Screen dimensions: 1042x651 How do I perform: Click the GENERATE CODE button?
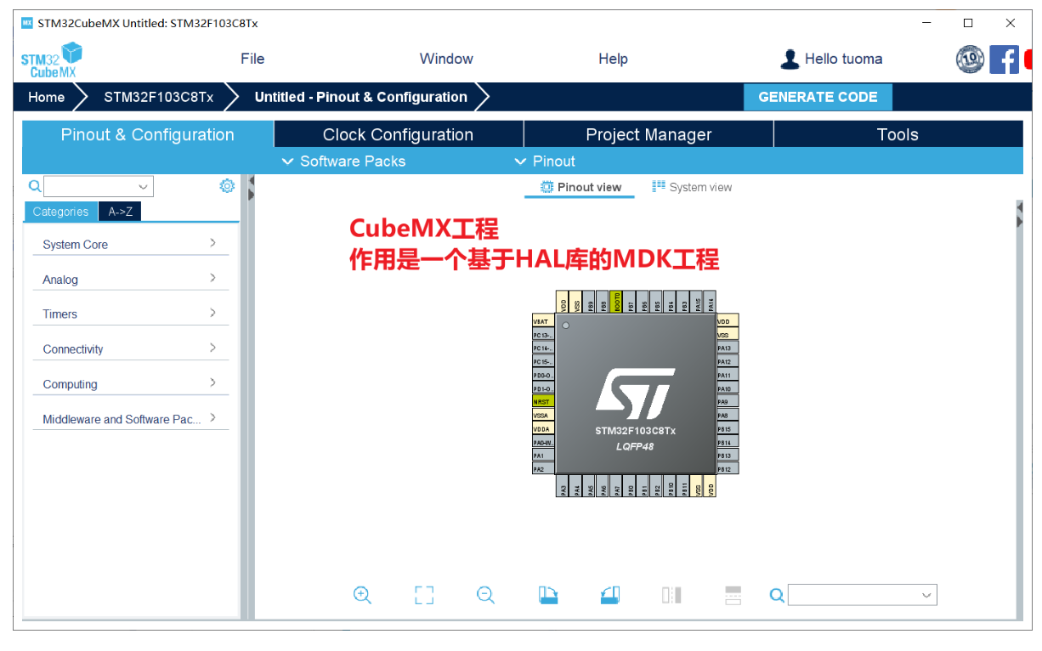pos(818,97)
